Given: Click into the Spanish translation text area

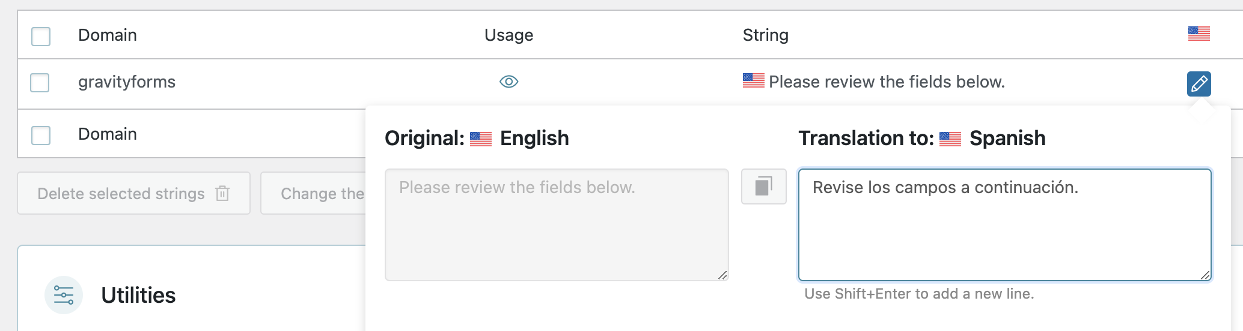Looking at the screenshot, I should click(x=1004, y=225).
